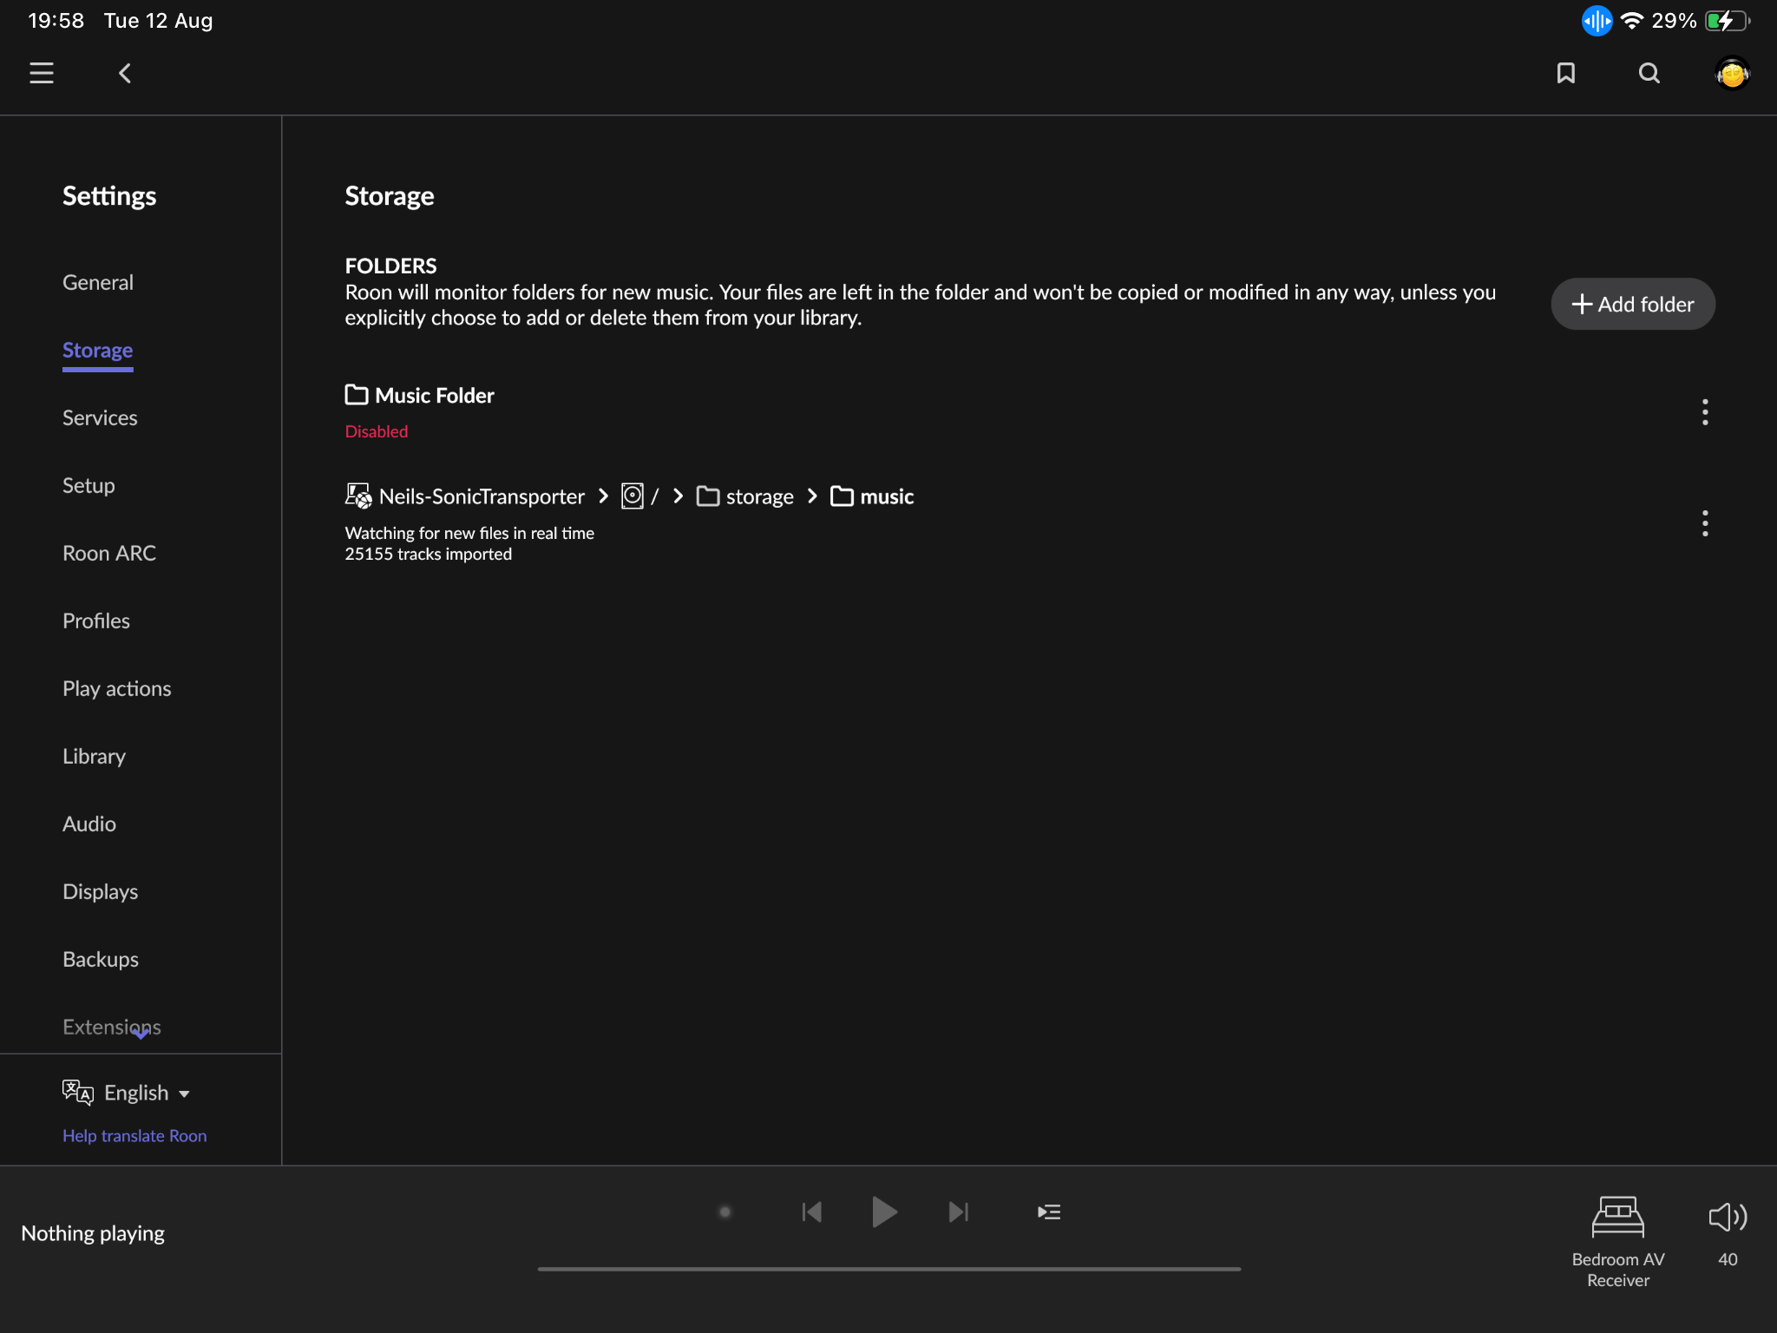Skip to the next track

[x=958, y=1212]
